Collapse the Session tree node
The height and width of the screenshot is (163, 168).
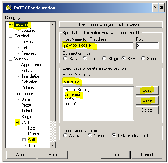click(x=10, y=24)
